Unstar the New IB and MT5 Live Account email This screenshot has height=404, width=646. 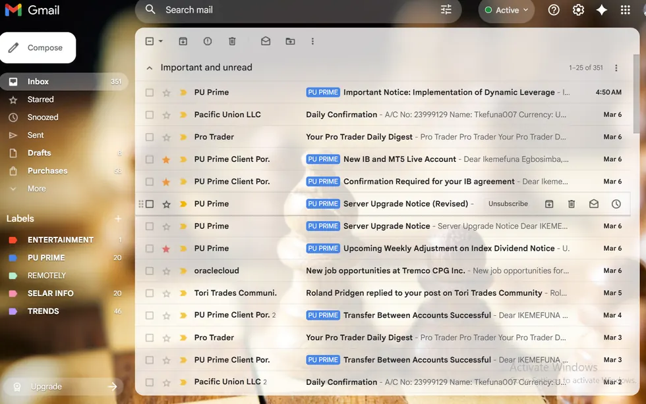(x=166, y=159)
